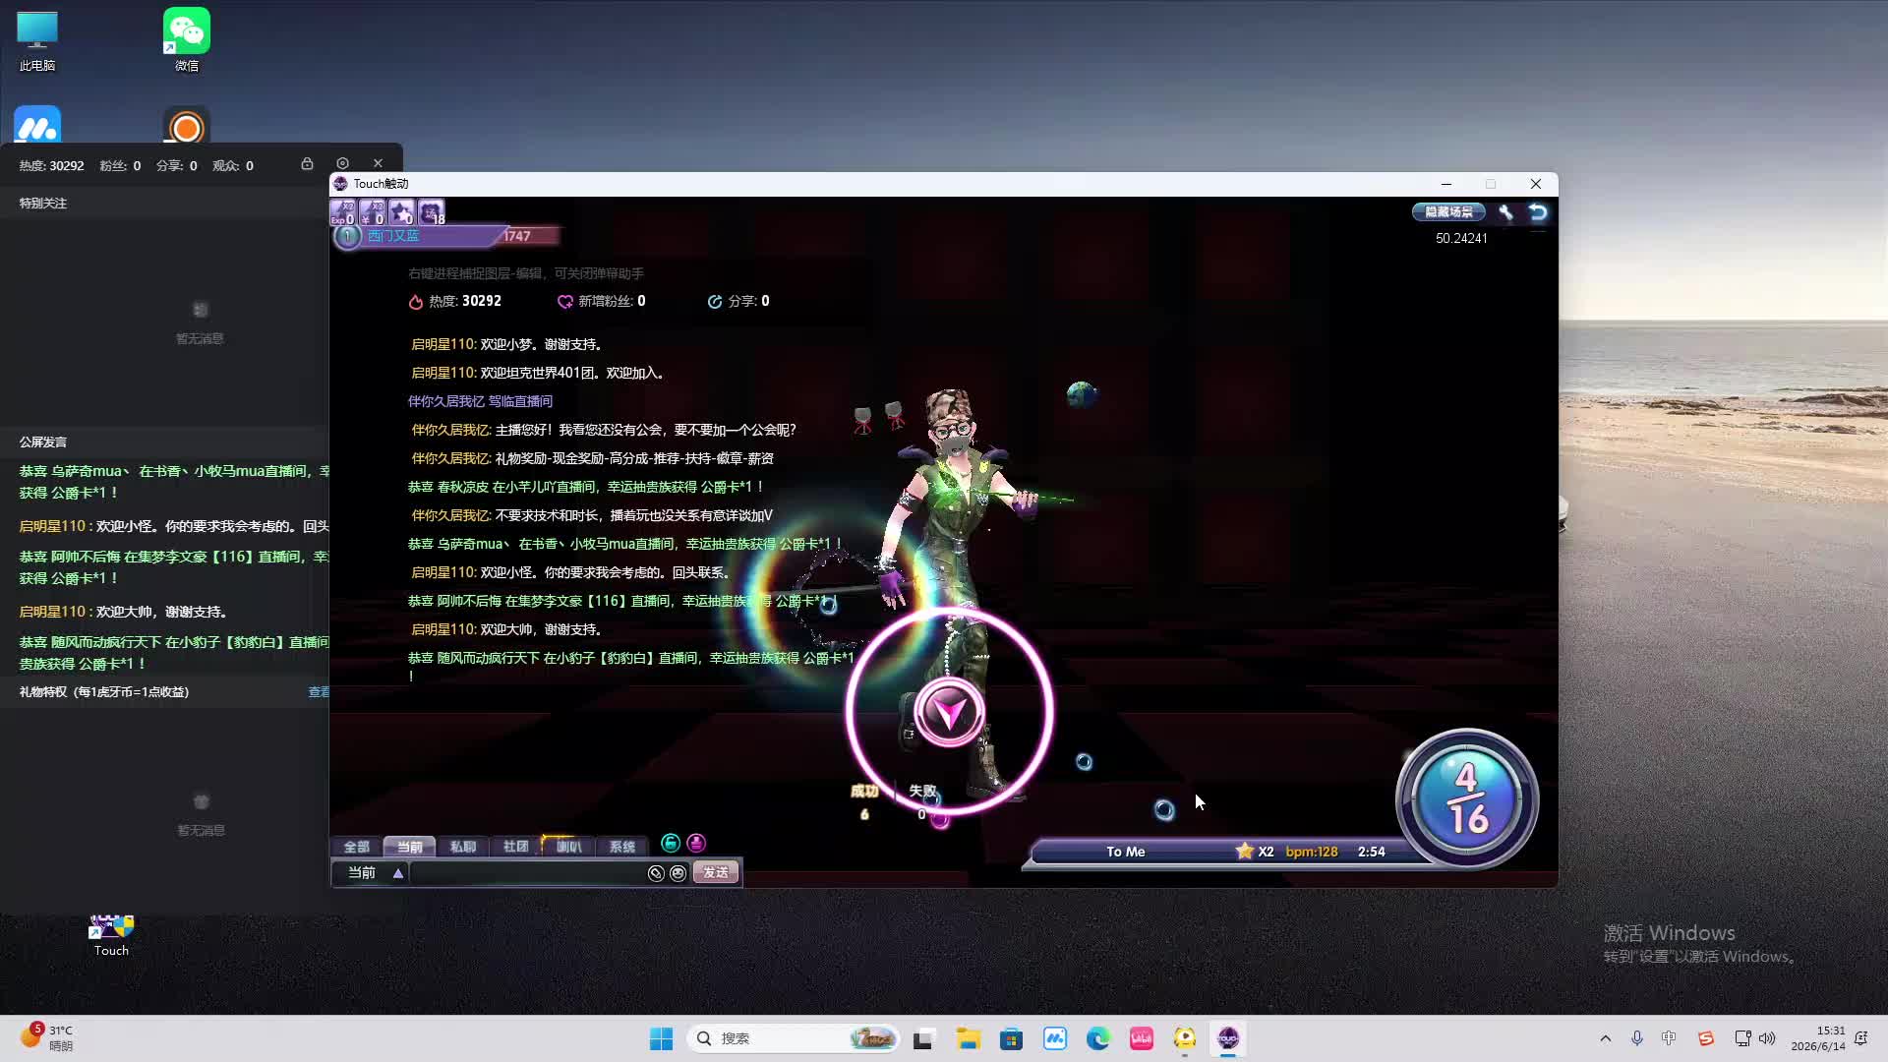Click the badge buff icon showing 18
The width and height of the screenshot is (1888, 1062).
tap(431, 212)
